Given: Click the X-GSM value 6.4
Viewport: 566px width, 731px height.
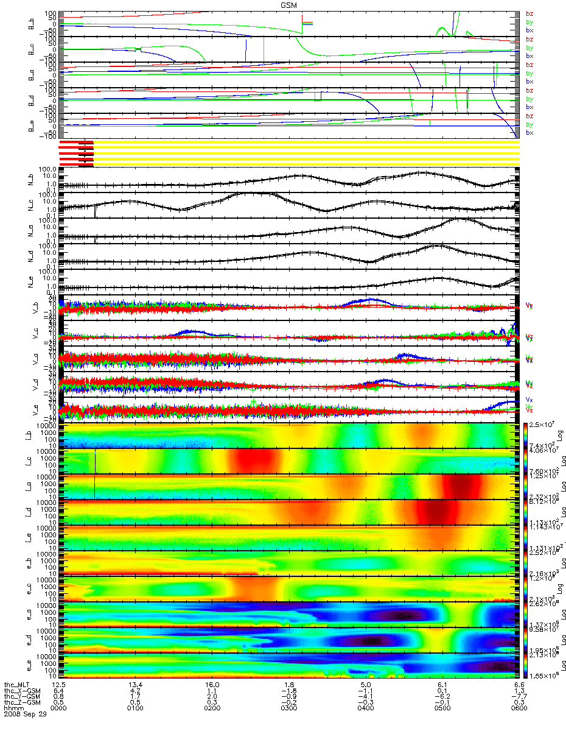Looking at the screenshot, I should pos(59,691).
